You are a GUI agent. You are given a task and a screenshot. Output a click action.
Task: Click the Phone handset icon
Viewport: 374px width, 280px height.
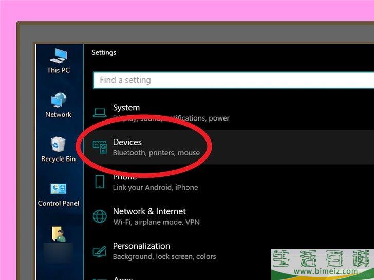tap(100, 182)
